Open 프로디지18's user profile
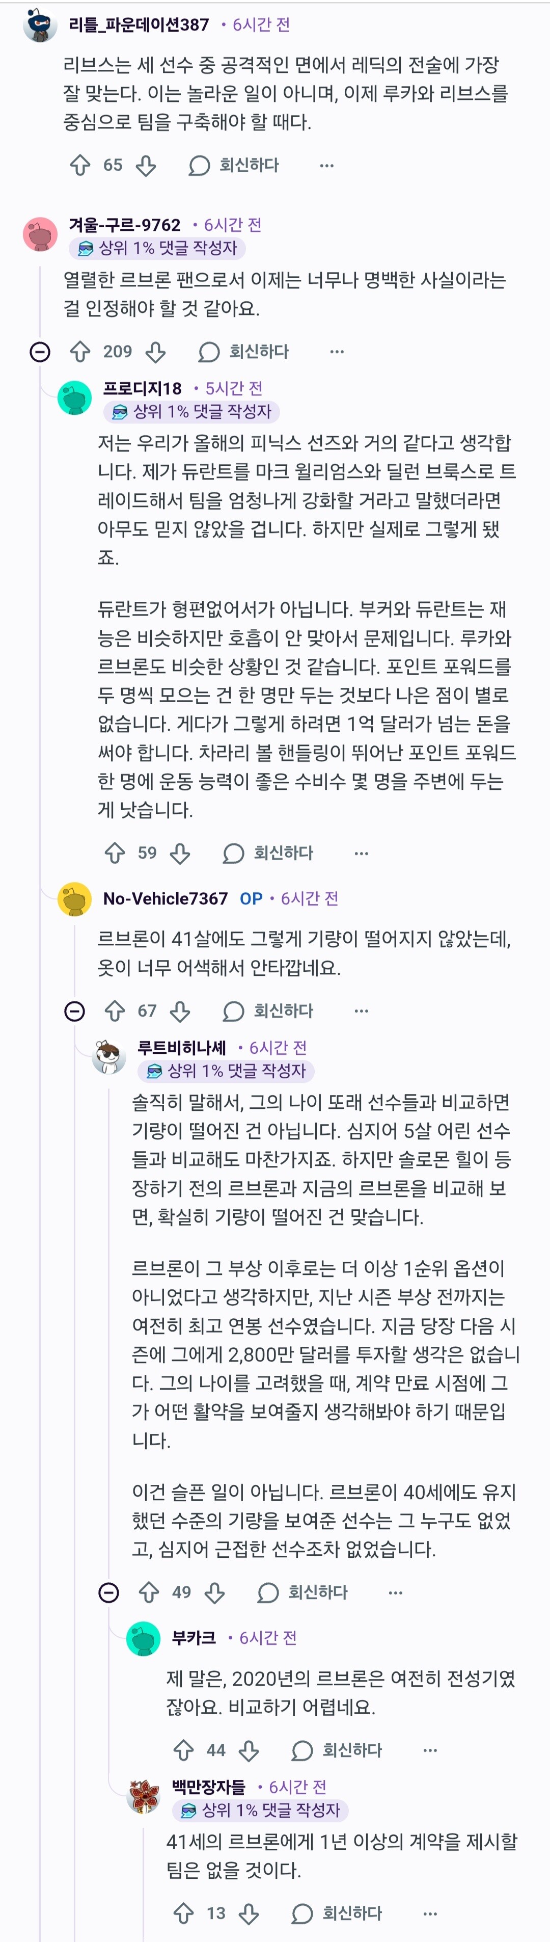This screenshot has width=550, height=1942. pos(143,388)
